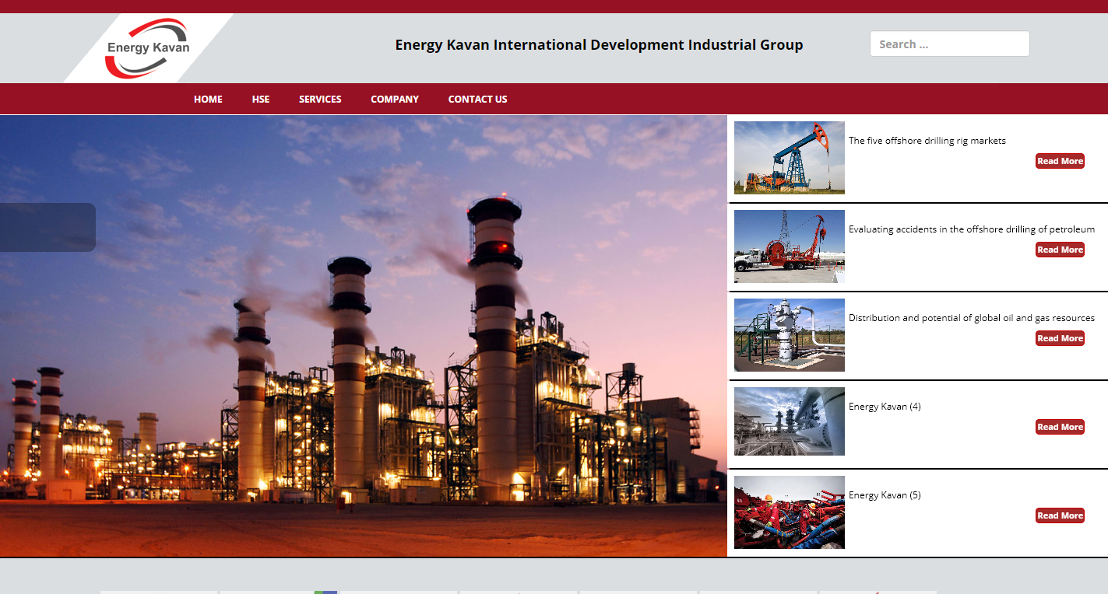
Task: Open the HOME menu item
Action: tap(208, 100)
